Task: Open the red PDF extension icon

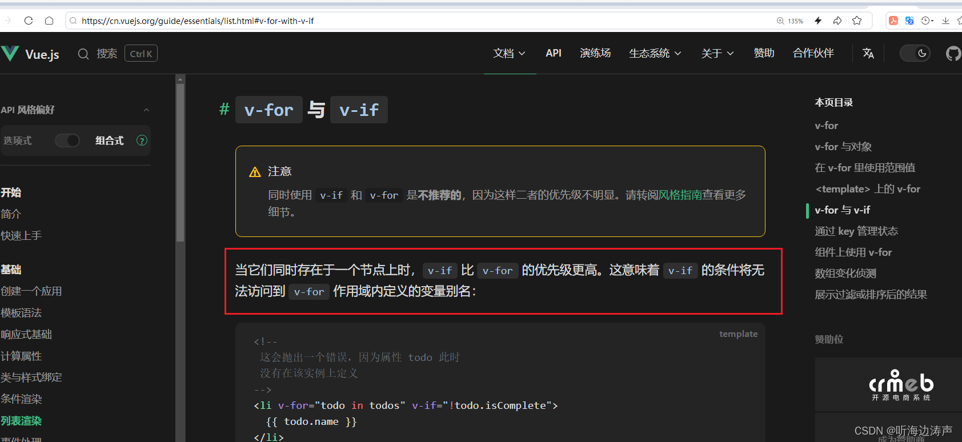Action: pyautogui.click(x=893, y=21)
